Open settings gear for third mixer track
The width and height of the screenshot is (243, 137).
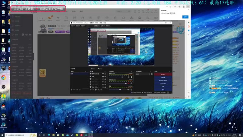pyautogui.click(x=132, y=90)
